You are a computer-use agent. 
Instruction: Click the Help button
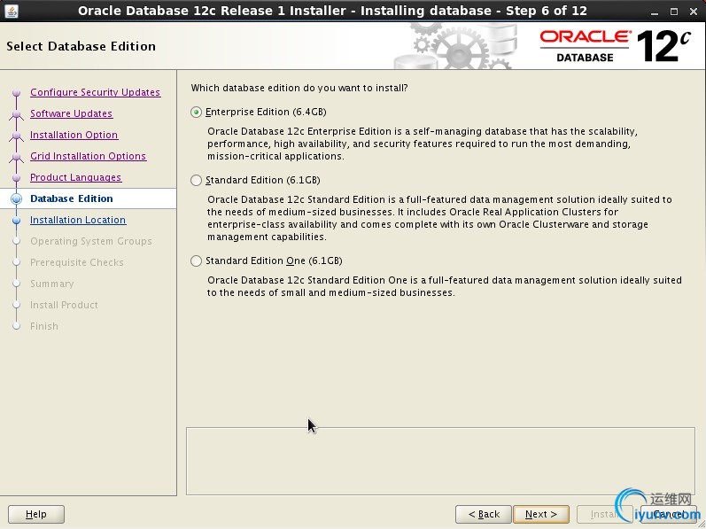pyautogui.click(x=36, y=514)
